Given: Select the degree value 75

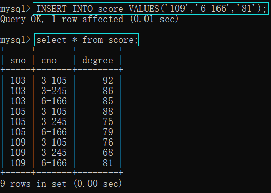Looking at the screenshot, I should (108, 121).
